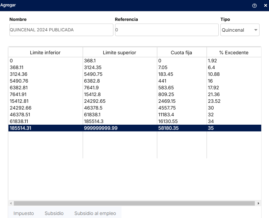The width and height of the screenshot is (269, 218).
Task: Switch to the Impuesto tab
Action: point(24,213)
